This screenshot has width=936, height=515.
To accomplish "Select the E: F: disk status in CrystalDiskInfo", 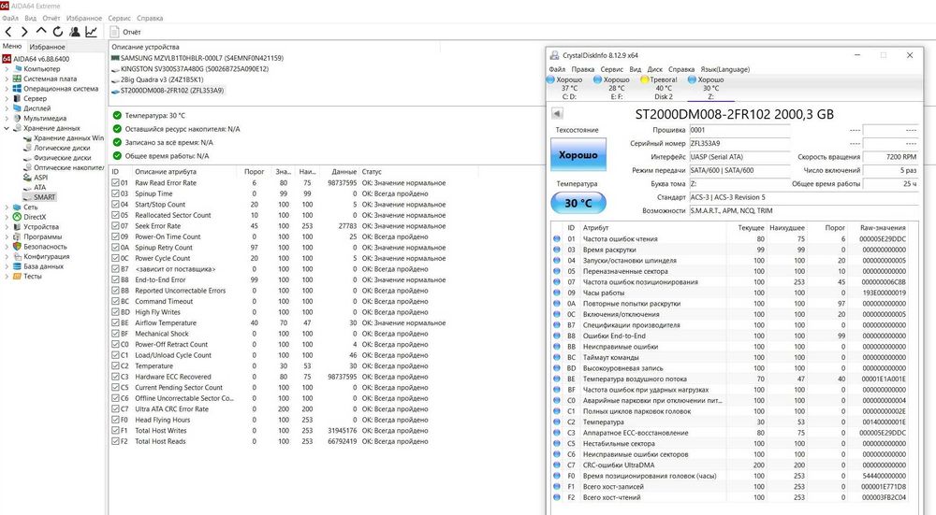I will 612,88.
